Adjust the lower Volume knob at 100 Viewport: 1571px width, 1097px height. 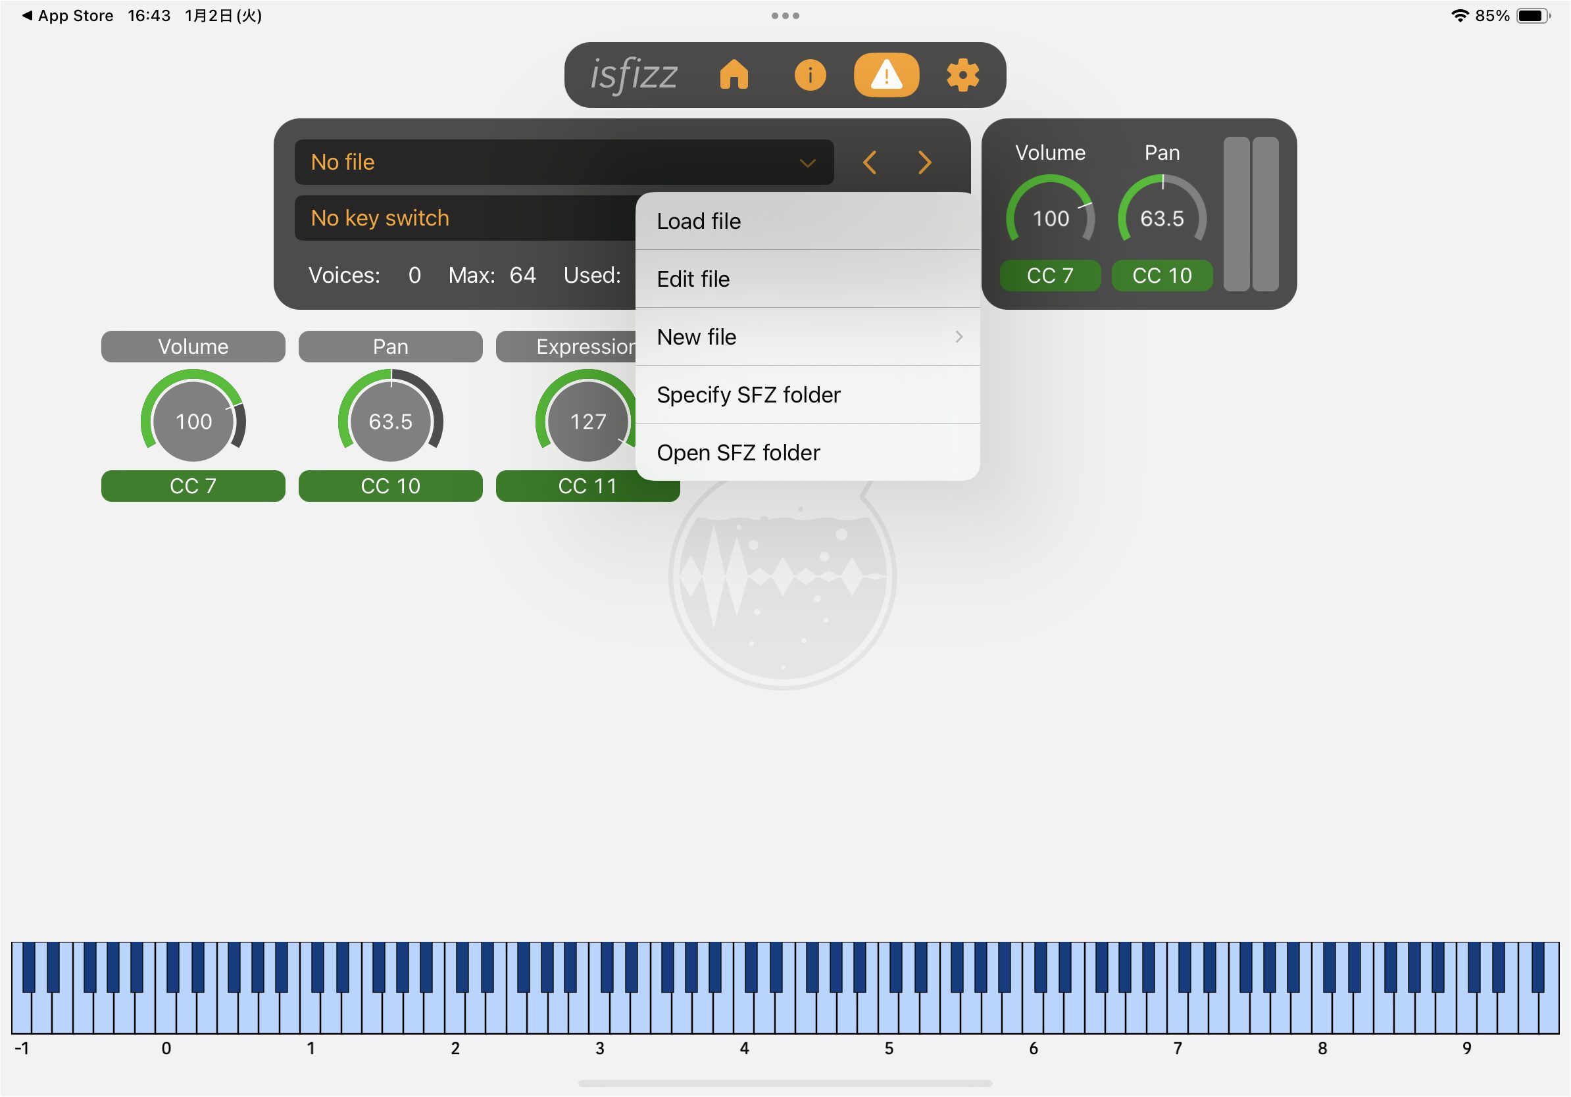(193, 417)
